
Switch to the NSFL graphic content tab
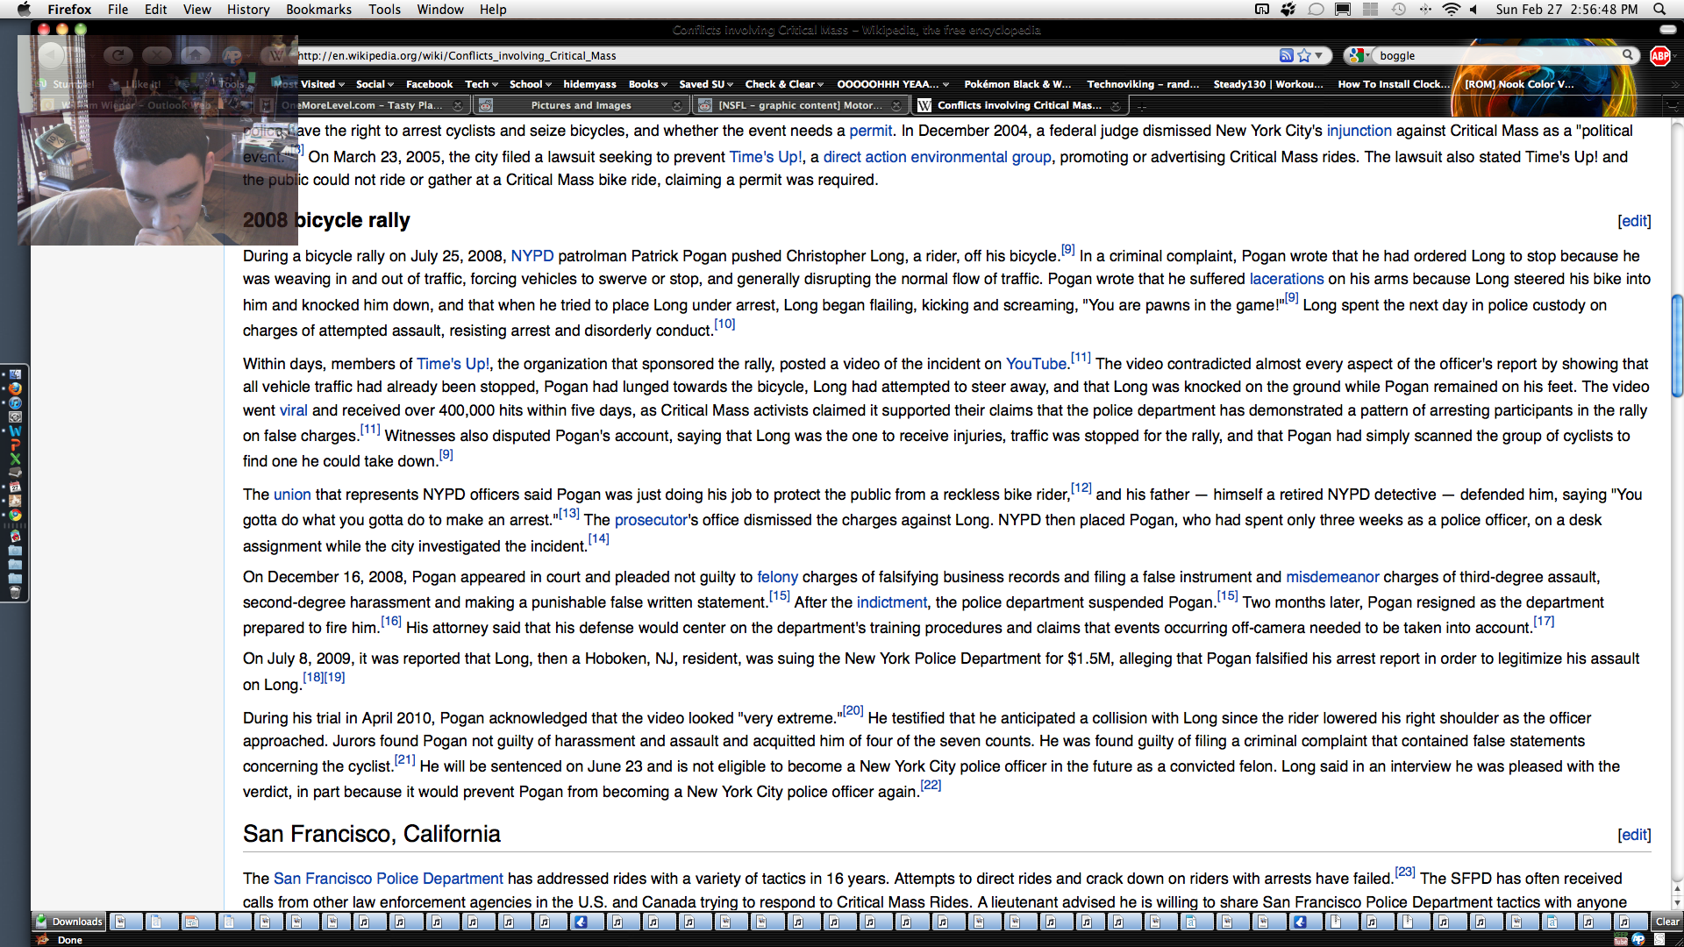pyautogui.click(x=799, y=105)
